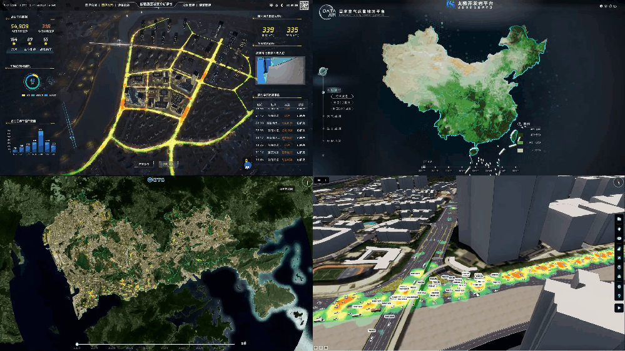Click the compass in 3D city view
Image resolution: width=625 pixels, height=351 pixels.
pos(618,182)
